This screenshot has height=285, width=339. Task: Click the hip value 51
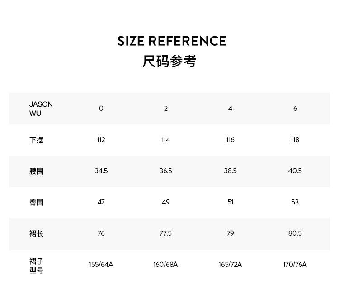click(231, 202)
